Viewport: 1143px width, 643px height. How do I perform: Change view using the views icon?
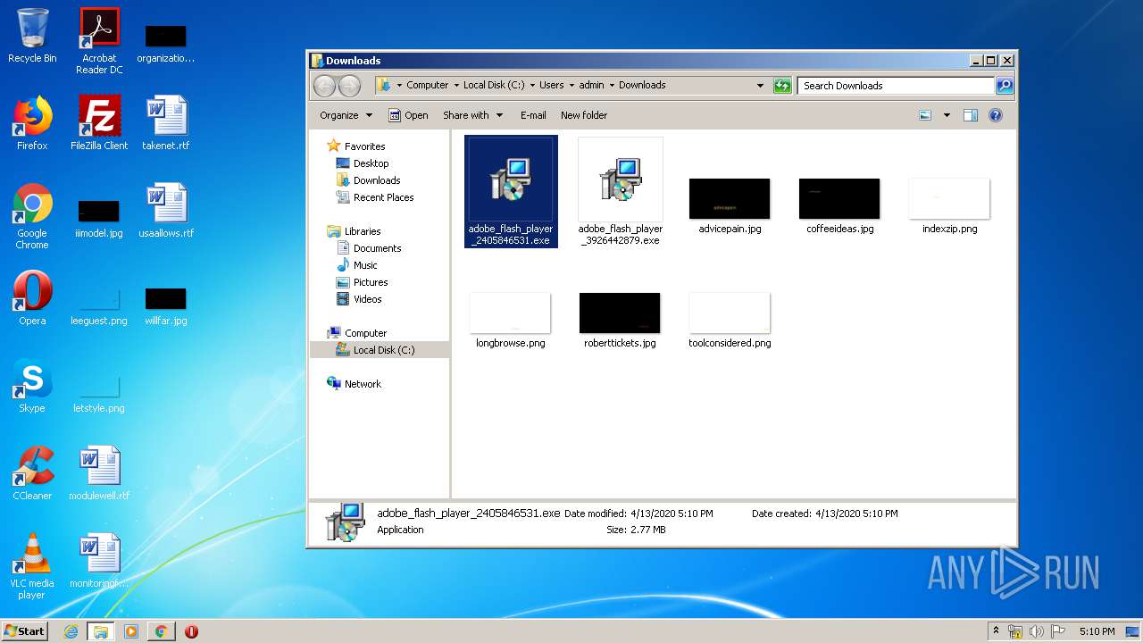[x=925, y=115]
